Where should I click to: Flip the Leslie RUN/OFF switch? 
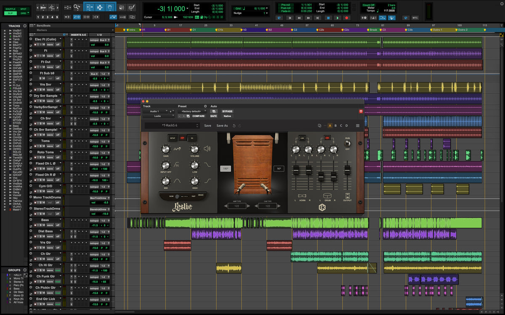(348, 143)
